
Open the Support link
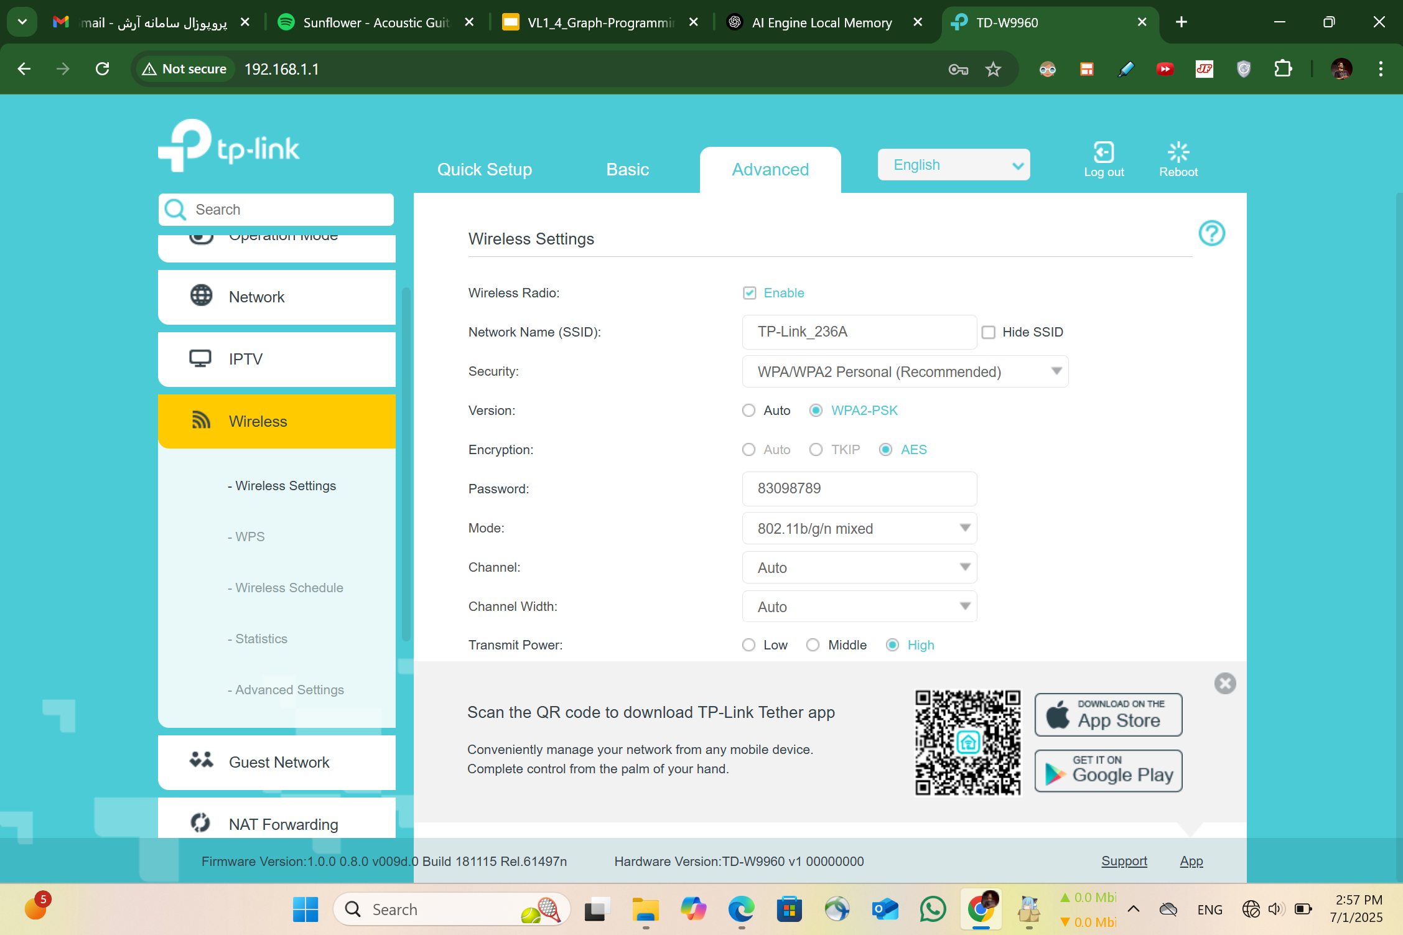click(1124, 861)
